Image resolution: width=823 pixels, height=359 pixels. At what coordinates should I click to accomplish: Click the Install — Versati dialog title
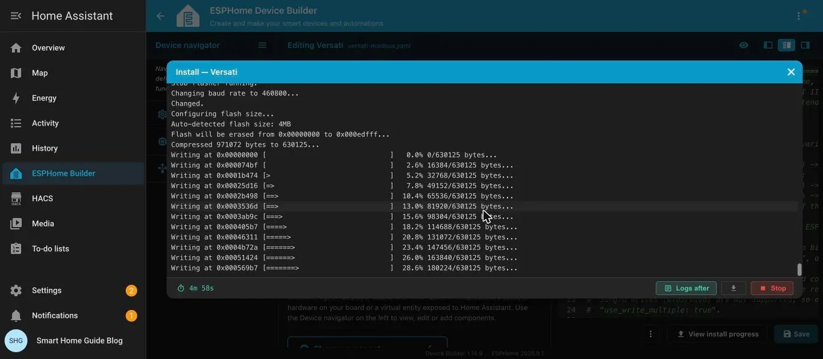click(206, 72)
